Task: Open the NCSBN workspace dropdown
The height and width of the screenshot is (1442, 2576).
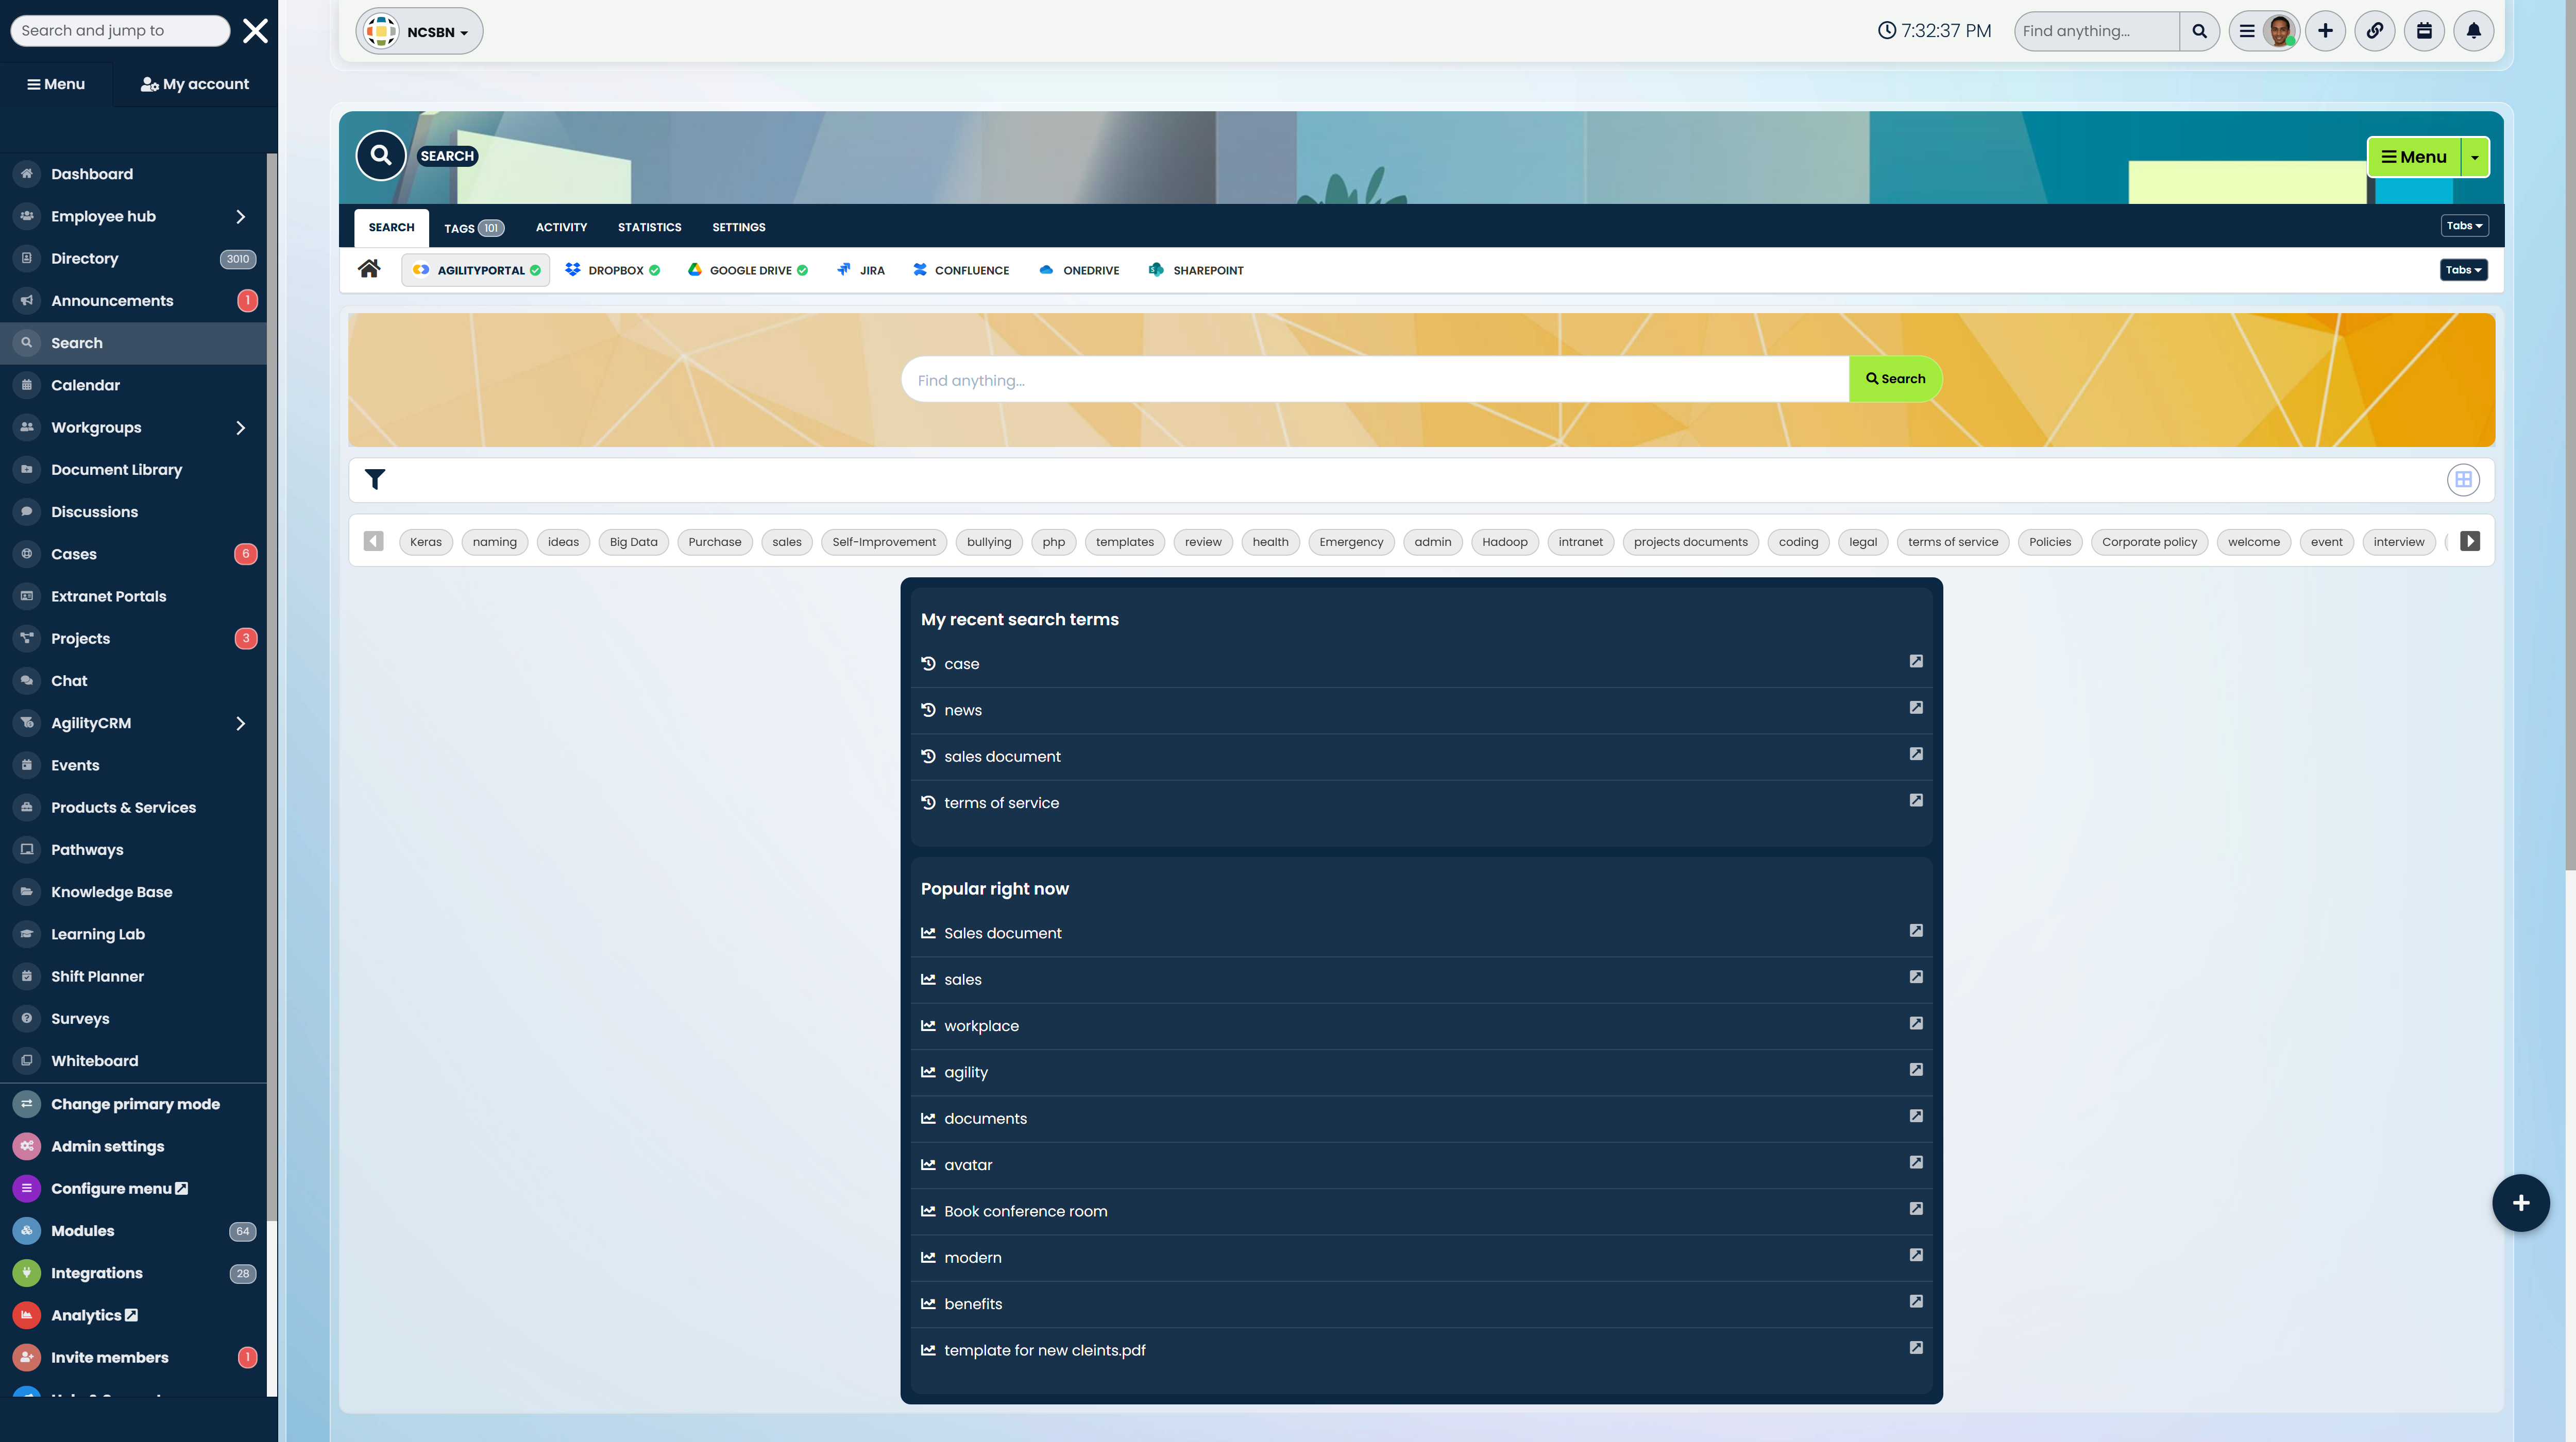Action: (x=420, y=32)
